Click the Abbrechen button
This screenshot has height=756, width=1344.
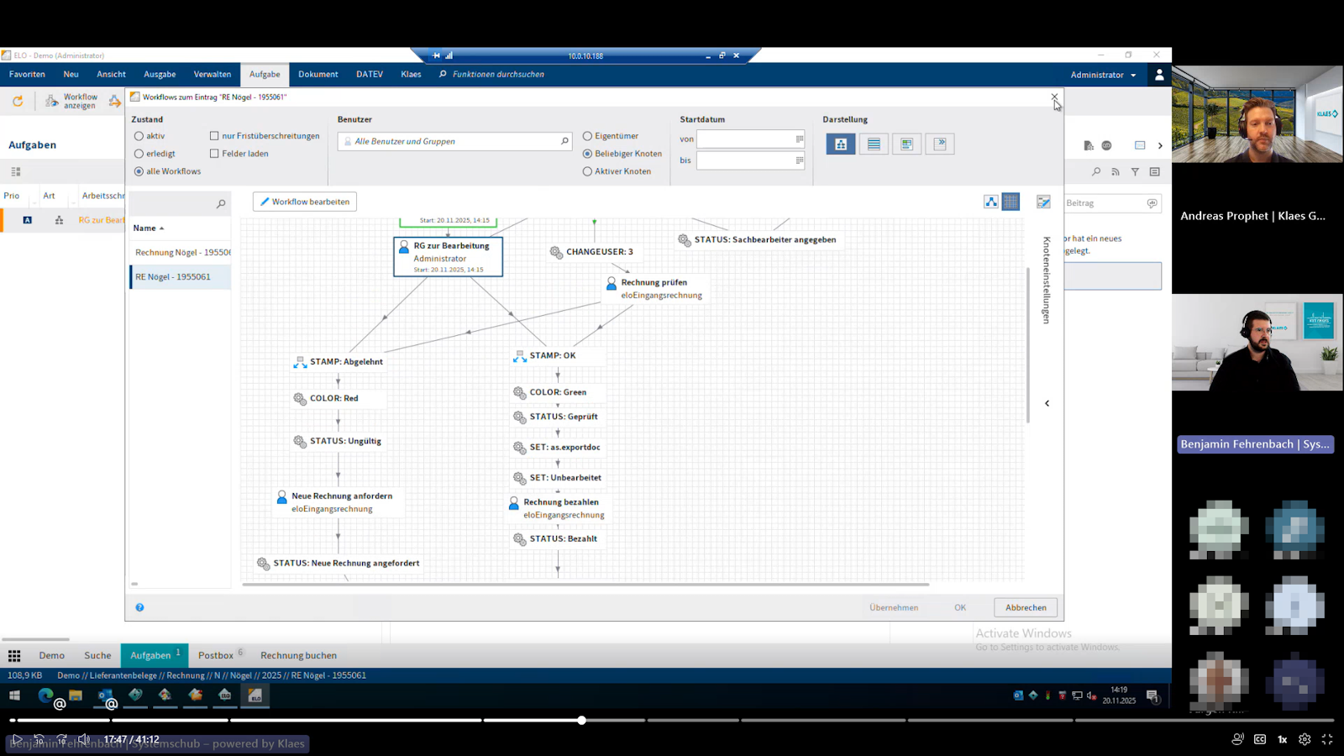[x=1026, y=607]
